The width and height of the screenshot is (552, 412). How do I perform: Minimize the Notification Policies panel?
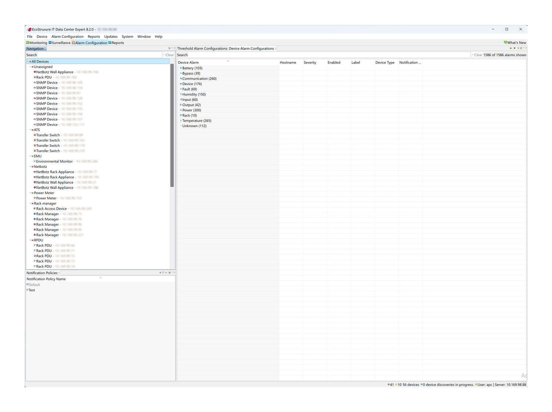[x=172, y=273]
